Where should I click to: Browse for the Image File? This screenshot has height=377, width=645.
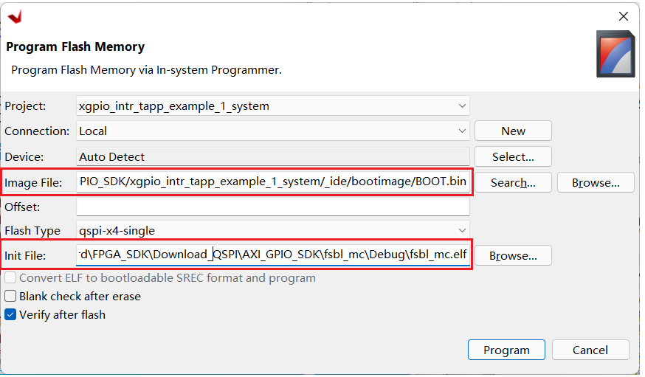point(595,182)
